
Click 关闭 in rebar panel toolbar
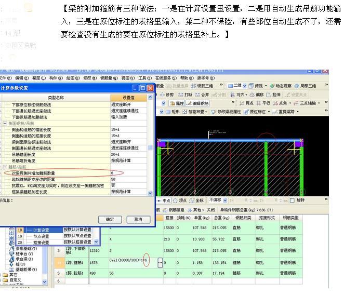pos(210,210)
